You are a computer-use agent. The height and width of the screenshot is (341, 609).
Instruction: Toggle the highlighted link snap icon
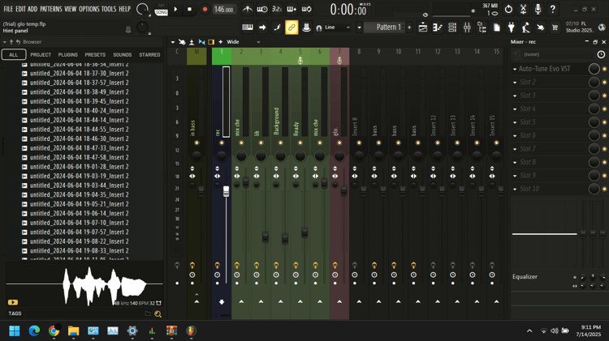point(292,27)
